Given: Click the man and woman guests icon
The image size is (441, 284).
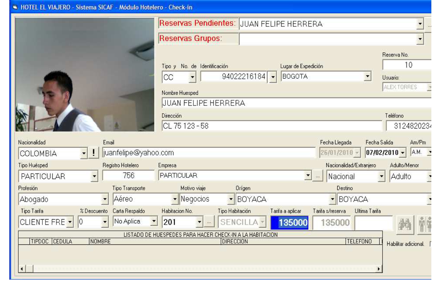Looking at the screenshot, I should click(424, 224).
